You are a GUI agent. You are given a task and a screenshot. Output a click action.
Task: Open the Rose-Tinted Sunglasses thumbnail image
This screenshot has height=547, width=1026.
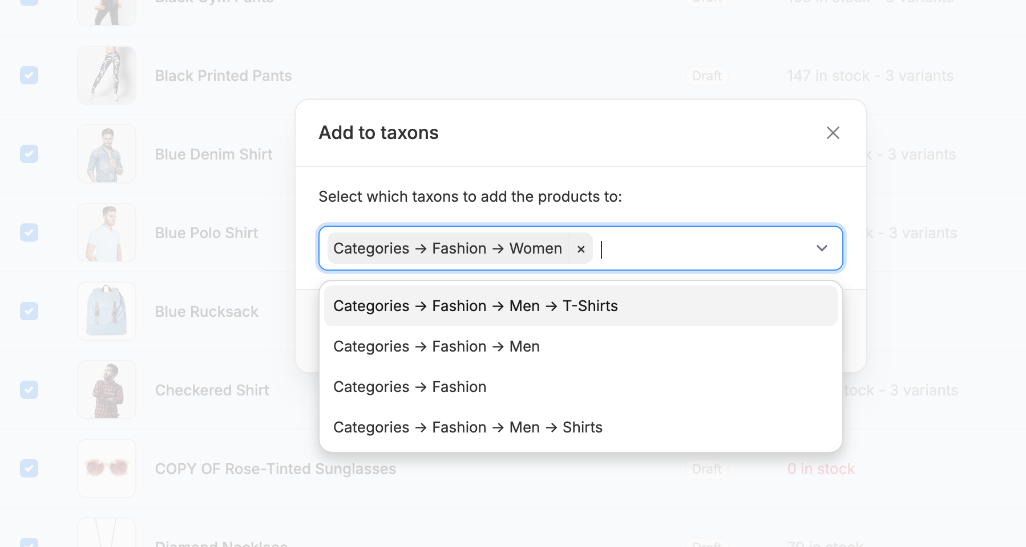107,468
